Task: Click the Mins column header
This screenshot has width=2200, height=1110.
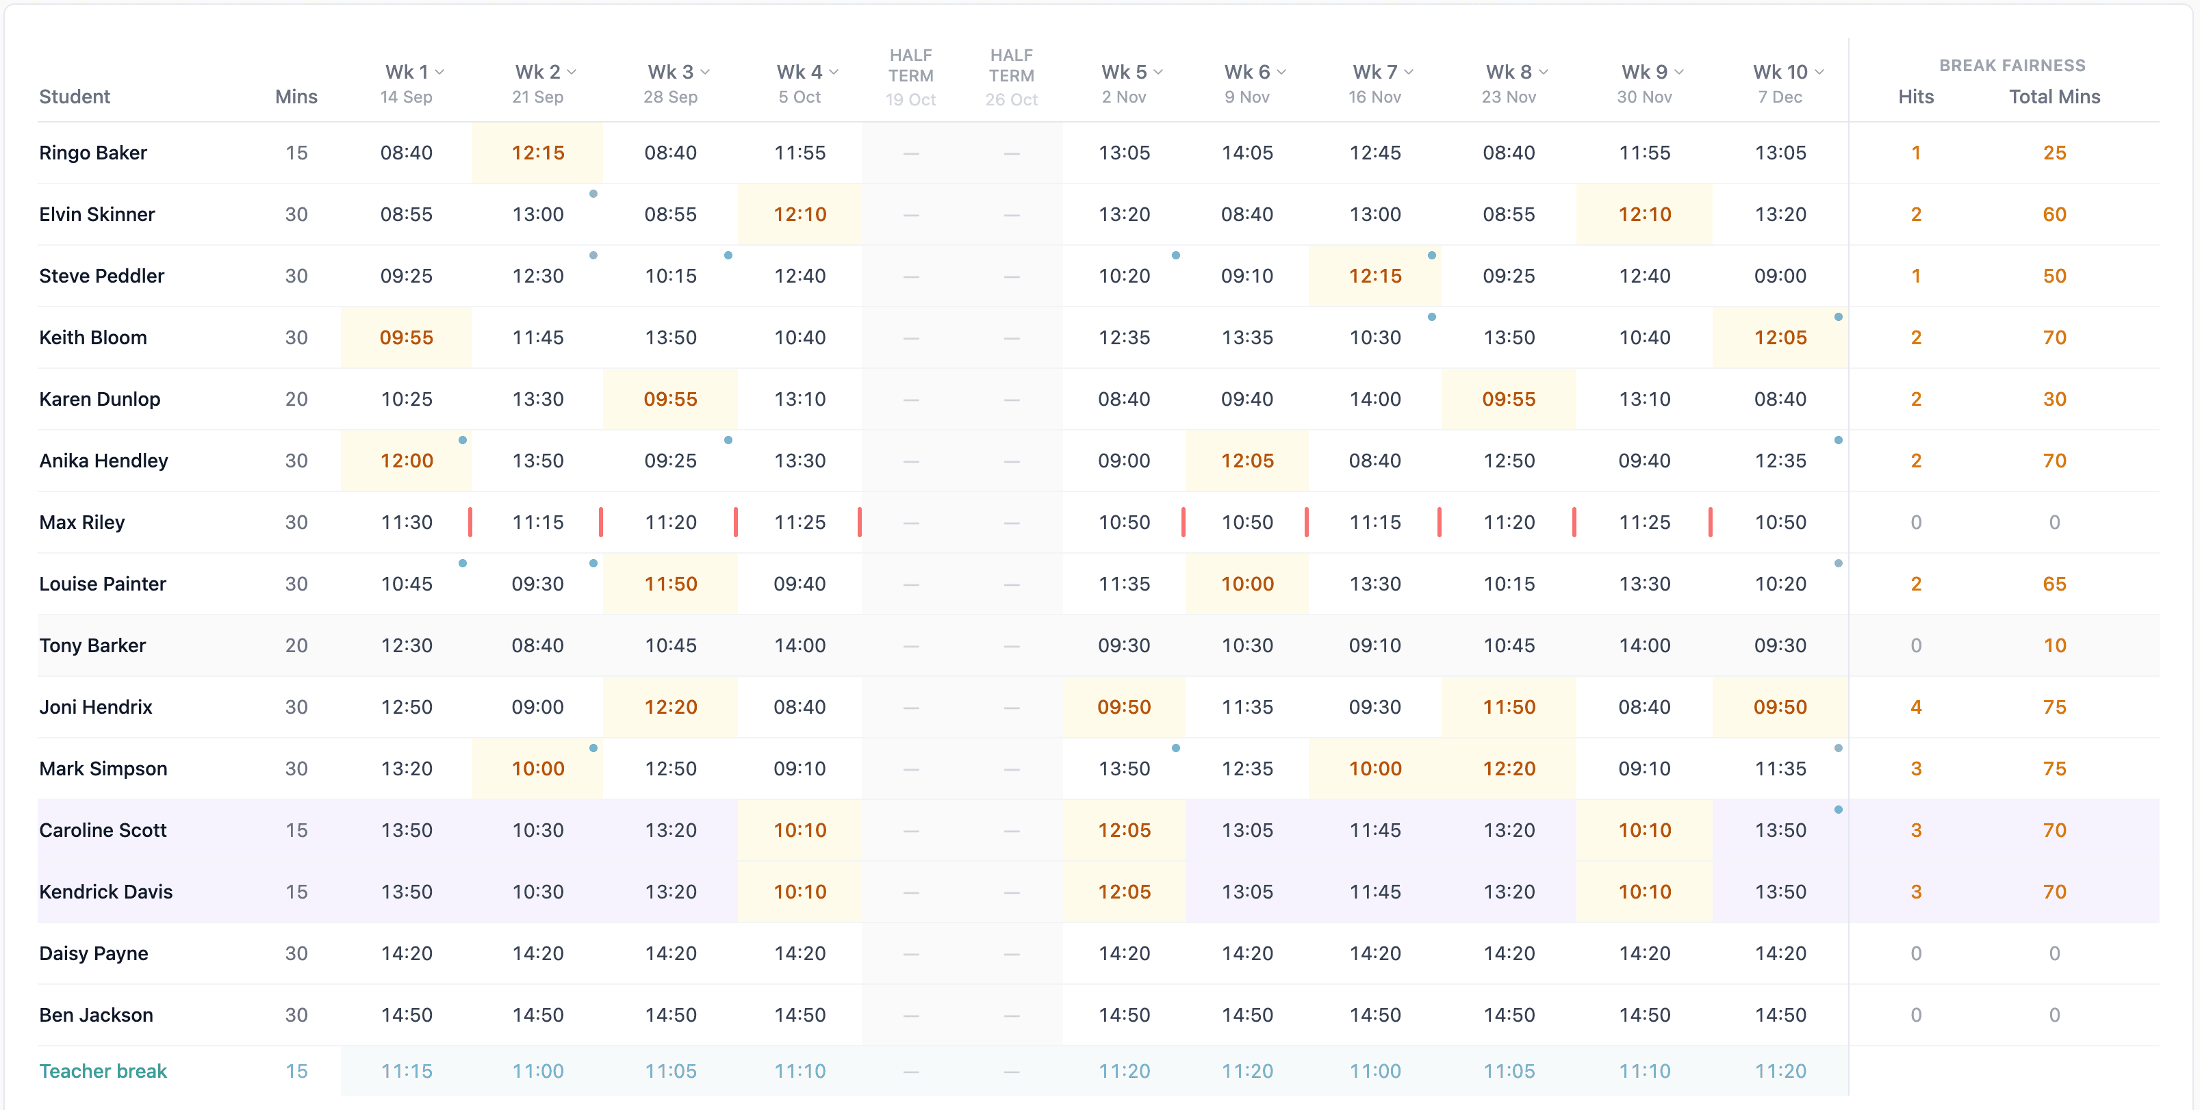Action: 296,96
